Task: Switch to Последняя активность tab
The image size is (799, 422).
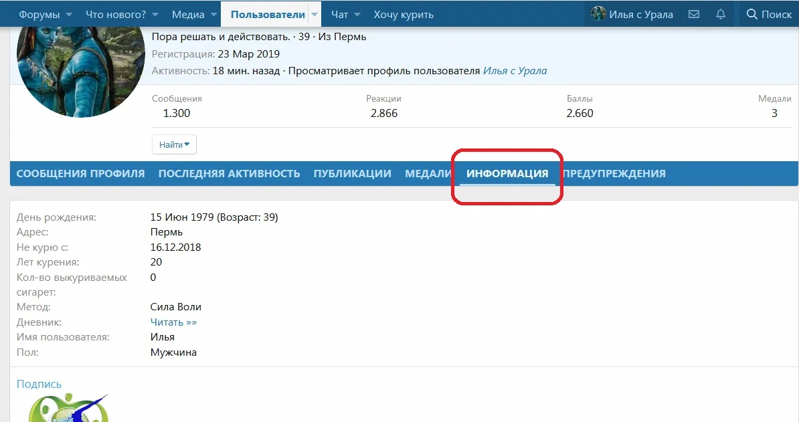Action: [x=230, y=174]
